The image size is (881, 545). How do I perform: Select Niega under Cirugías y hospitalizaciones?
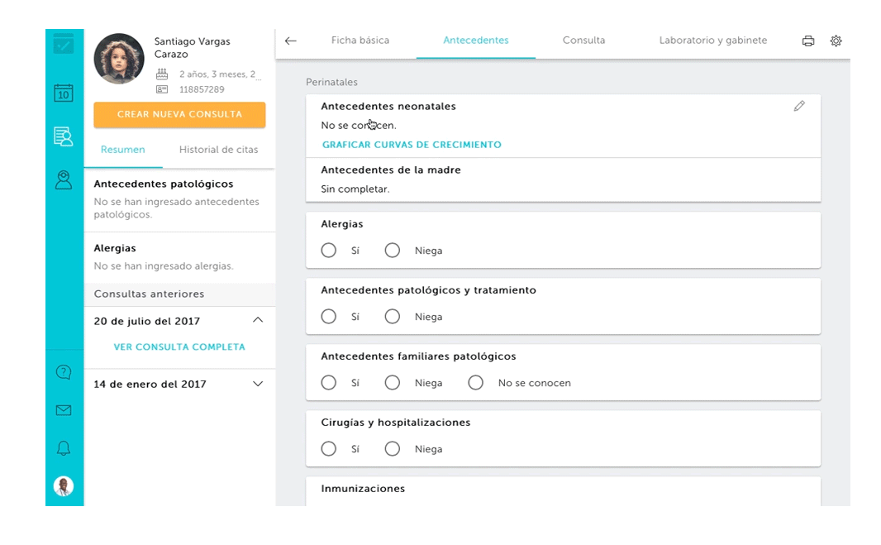(x=393, y=449)
